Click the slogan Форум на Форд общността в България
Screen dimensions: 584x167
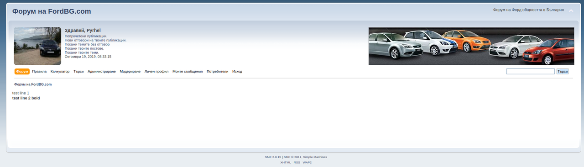click(x=528, y=10)
